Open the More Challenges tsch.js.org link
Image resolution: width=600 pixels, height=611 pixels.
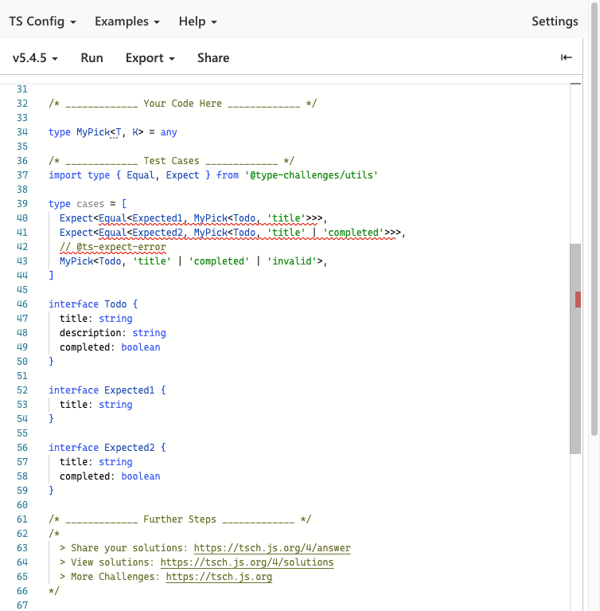(x=219, y=577)
